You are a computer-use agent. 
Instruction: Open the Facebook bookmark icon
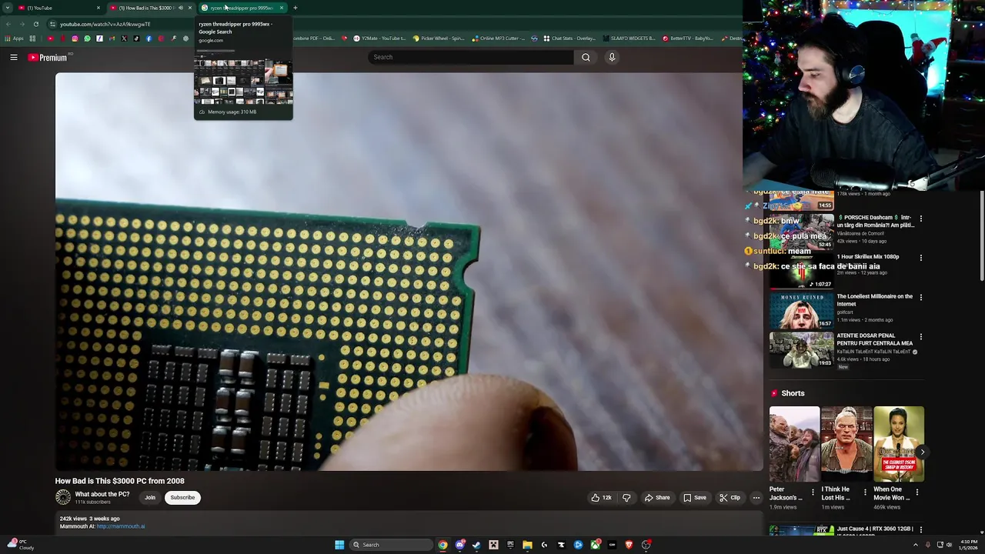point(149,38)
